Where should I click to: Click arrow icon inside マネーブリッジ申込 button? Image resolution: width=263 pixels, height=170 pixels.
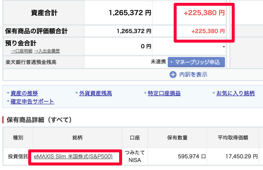[172, 62]
